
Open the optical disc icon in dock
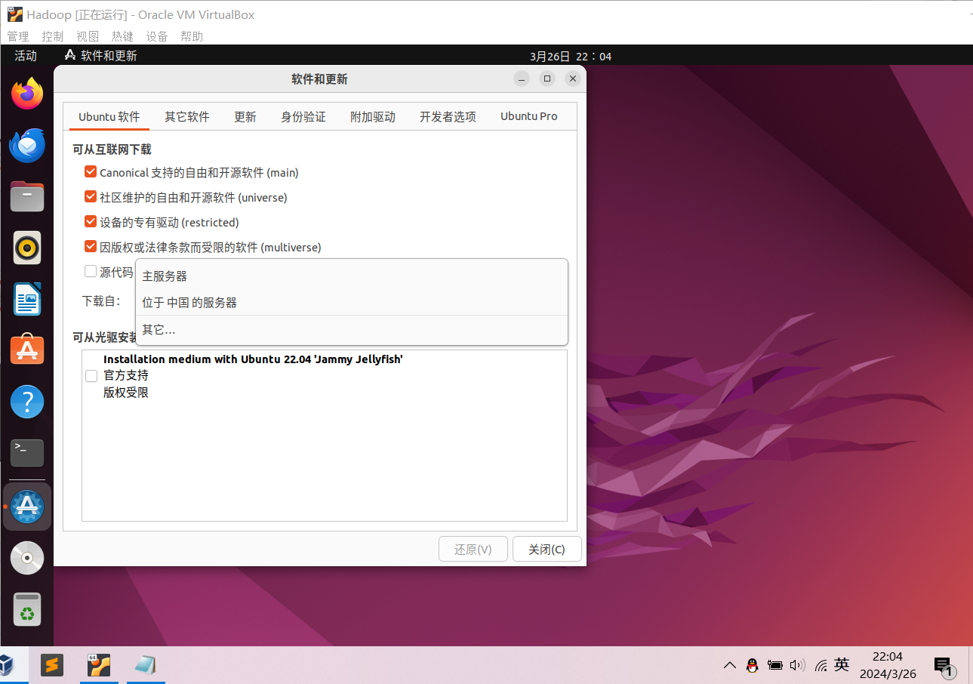pos(27,558)
